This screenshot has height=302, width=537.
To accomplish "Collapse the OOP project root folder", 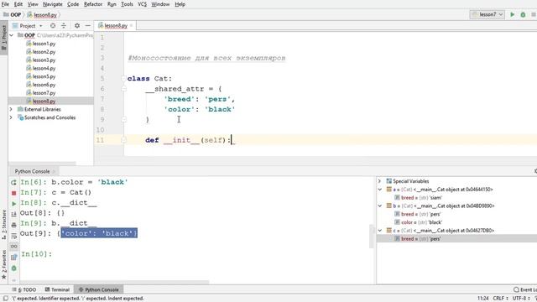I will point(12,35).
